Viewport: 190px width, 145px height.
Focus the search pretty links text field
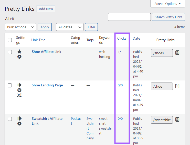(x=129, y=17)
